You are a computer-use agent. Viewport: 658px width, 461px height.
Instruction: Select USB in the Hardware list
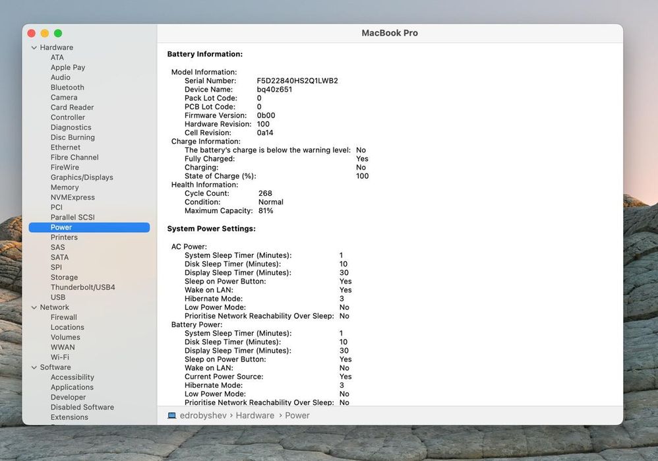[x=58, y=297]
